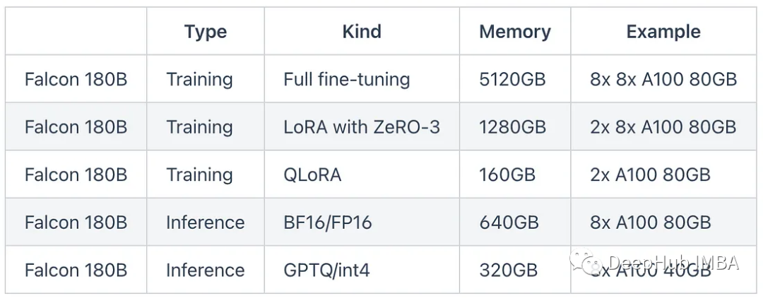Click the Example column header
The image size is (763, 298).
tap(663, 32)
